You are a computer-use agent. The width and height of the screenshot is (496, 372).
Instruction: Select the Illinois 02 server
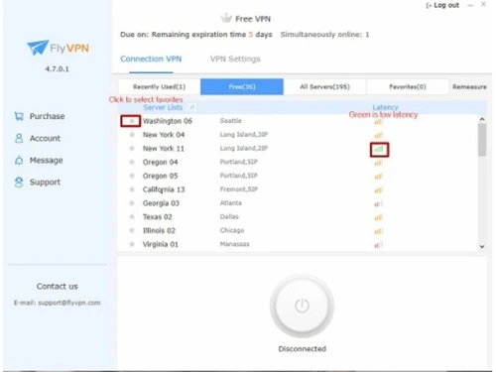point(159,230)
